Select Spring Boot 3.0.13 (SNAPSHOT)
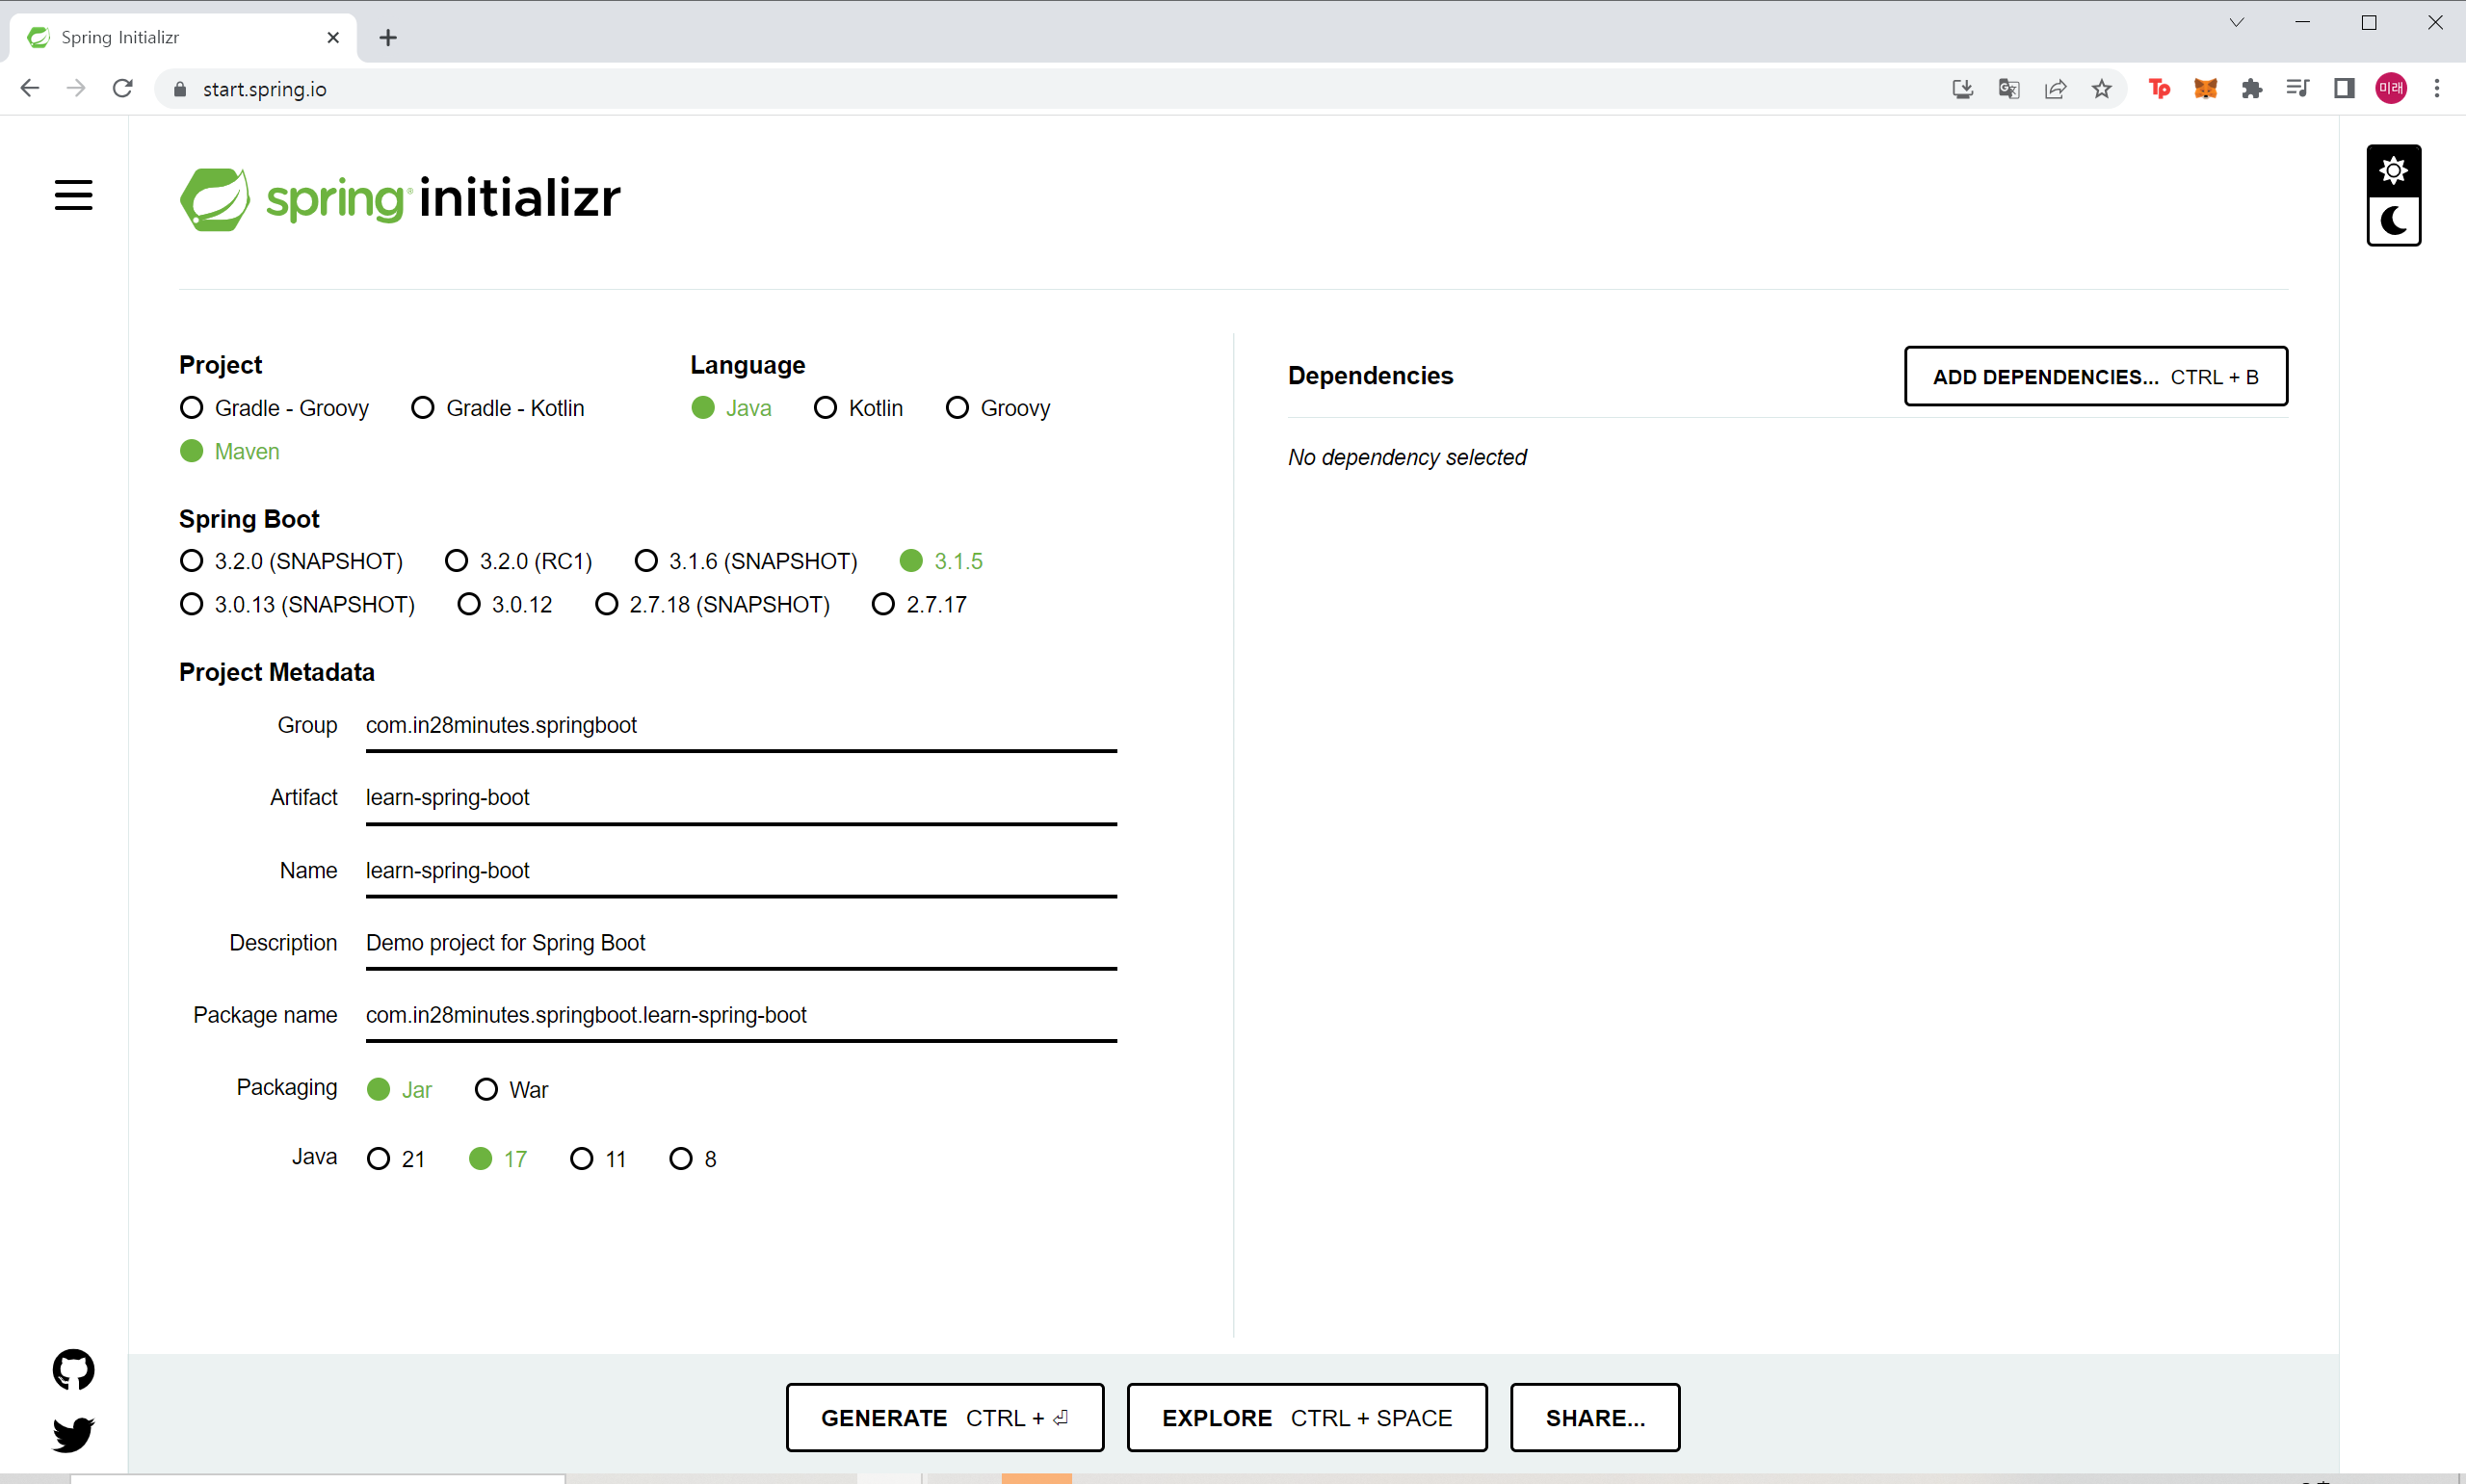This screenshot has height=1484, width=2466. point(297,604)
